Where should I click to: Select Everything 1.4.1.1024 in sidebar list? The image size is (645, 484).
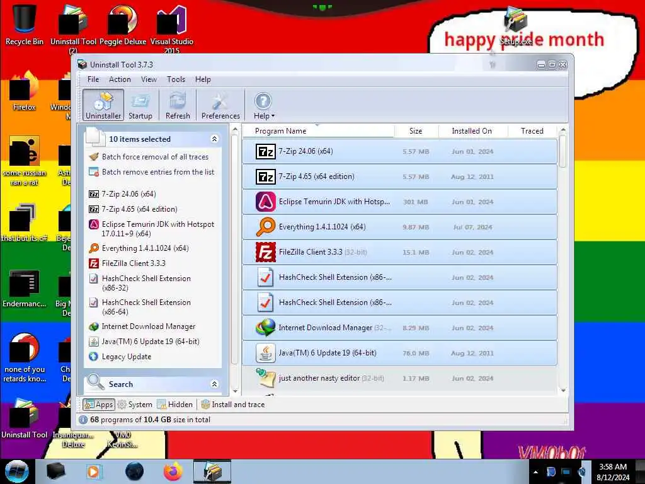(x=146, y=248)
